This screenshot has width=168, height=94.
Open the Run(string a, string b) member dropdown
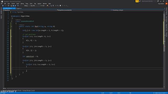[138, 10]
